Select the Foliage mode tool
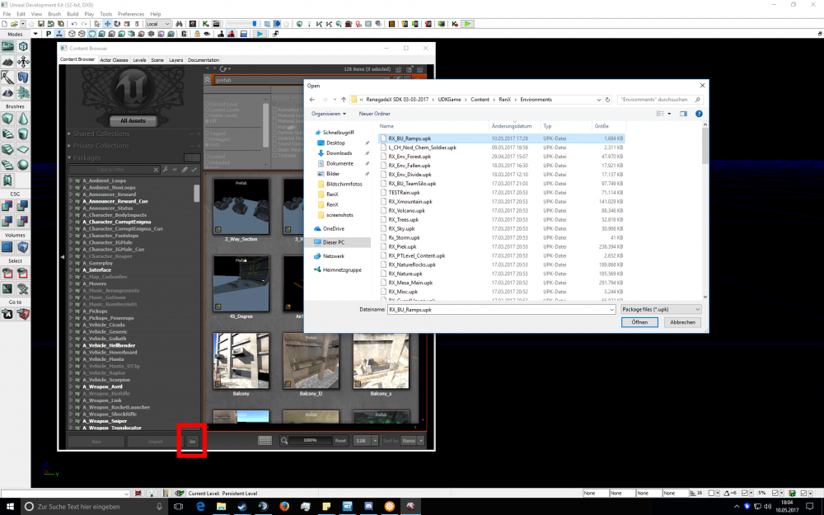Screen dimensions: 824x515 (23, 93)
